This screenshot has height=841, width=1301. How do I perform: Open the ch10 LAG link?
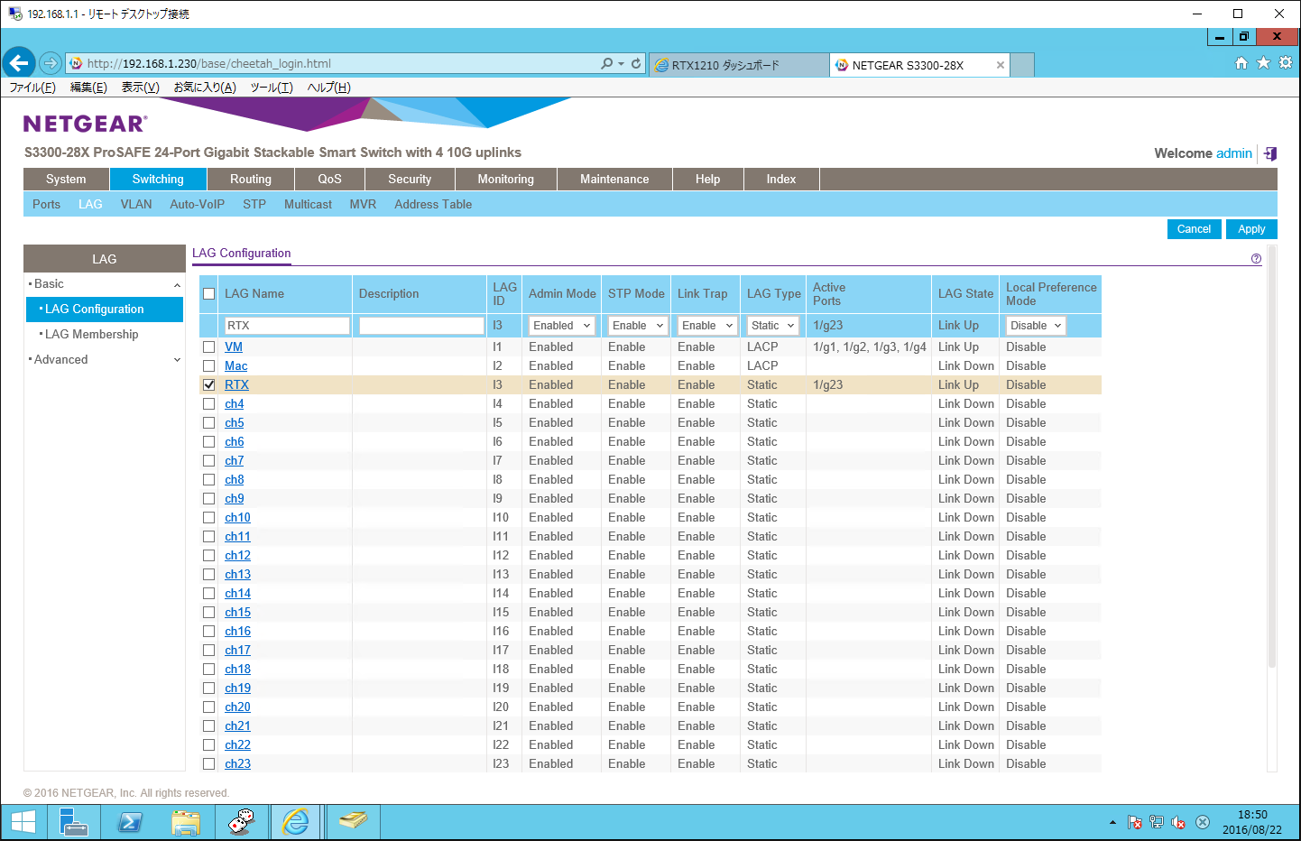pyautogui.click(x=237, y=517)
